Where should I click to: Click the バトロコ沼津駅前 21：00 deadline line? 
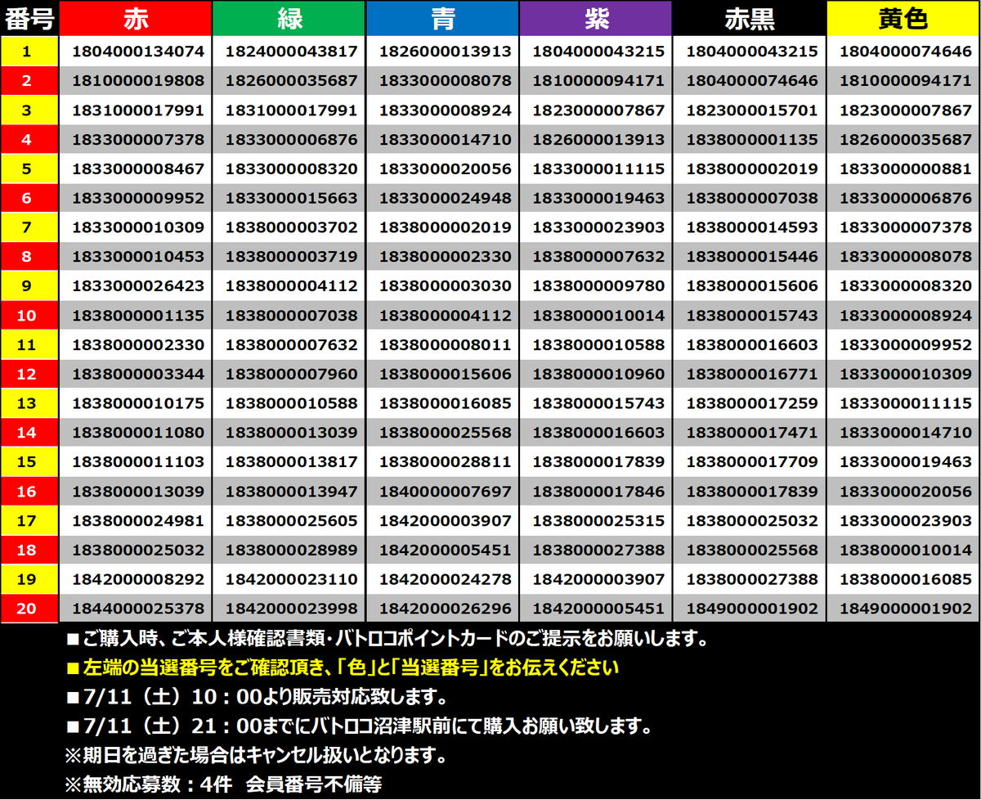click(359, 726)
